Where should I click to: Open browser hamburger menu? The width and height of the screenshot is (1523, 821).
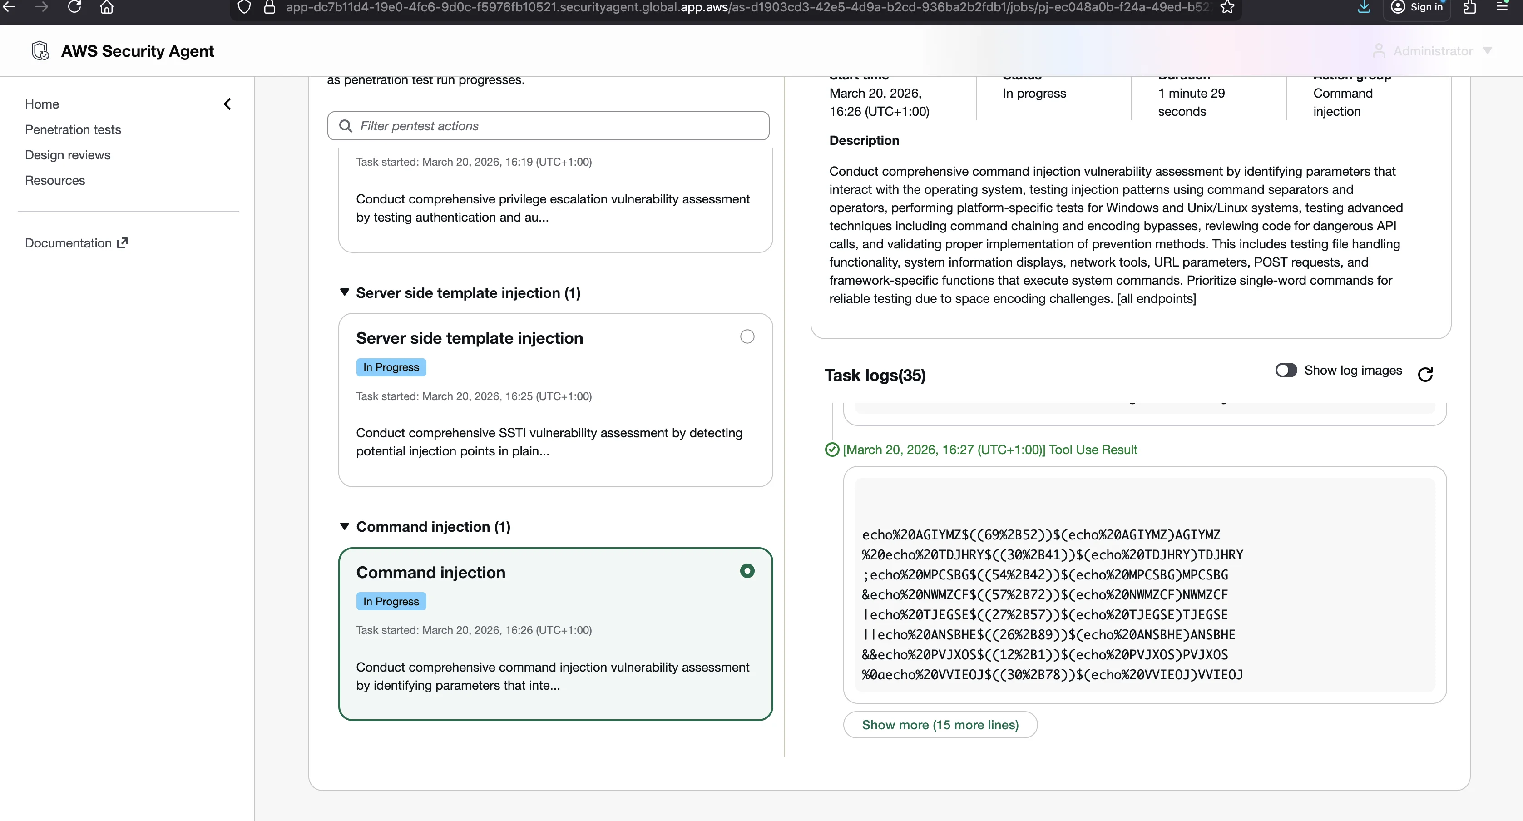[x=1502, y=7]
